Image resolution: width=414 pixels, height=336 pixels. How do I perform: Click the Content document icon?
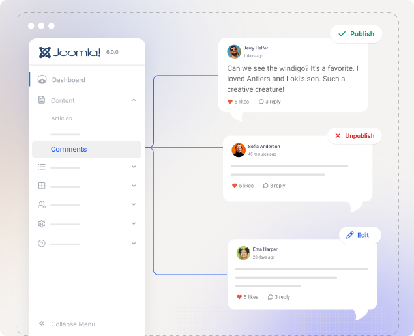click(x=42, y=100)
